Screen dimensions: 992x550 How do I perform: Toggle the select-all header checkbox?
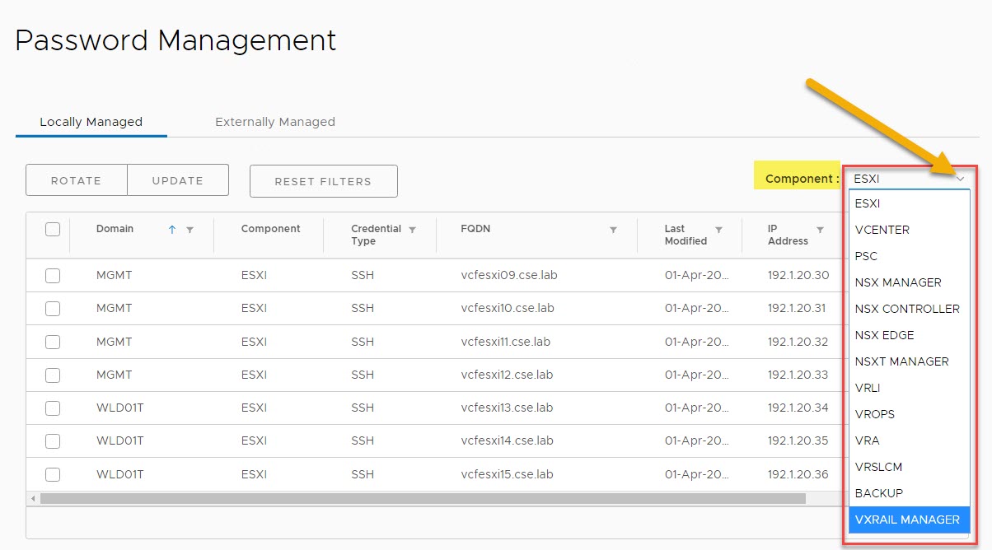(53, 230)
